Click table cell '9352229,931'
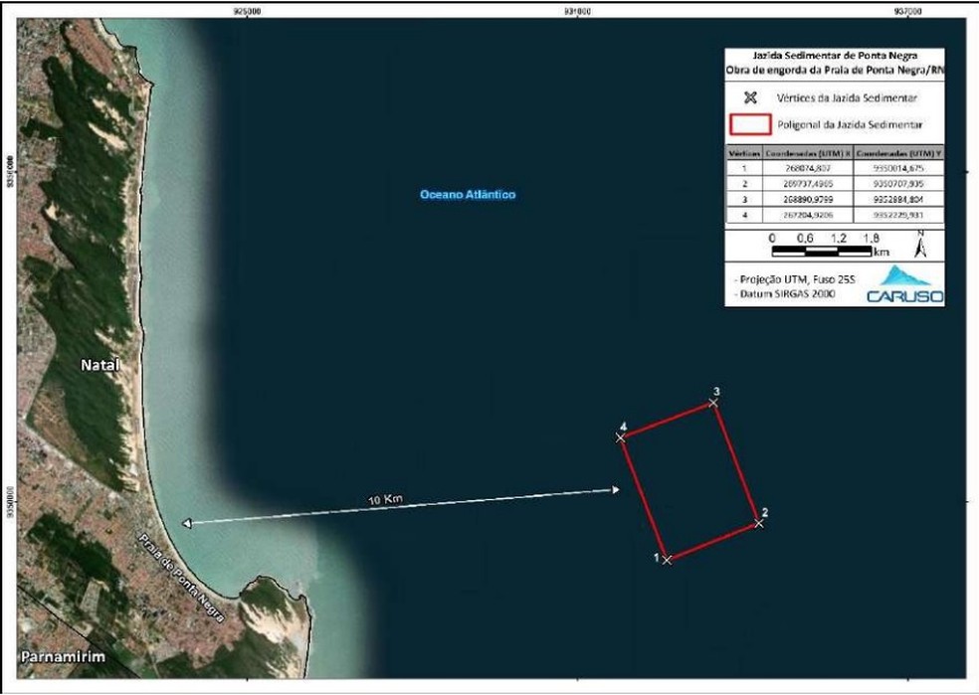This screenshot has height=695, width=979. pos(899,215)
